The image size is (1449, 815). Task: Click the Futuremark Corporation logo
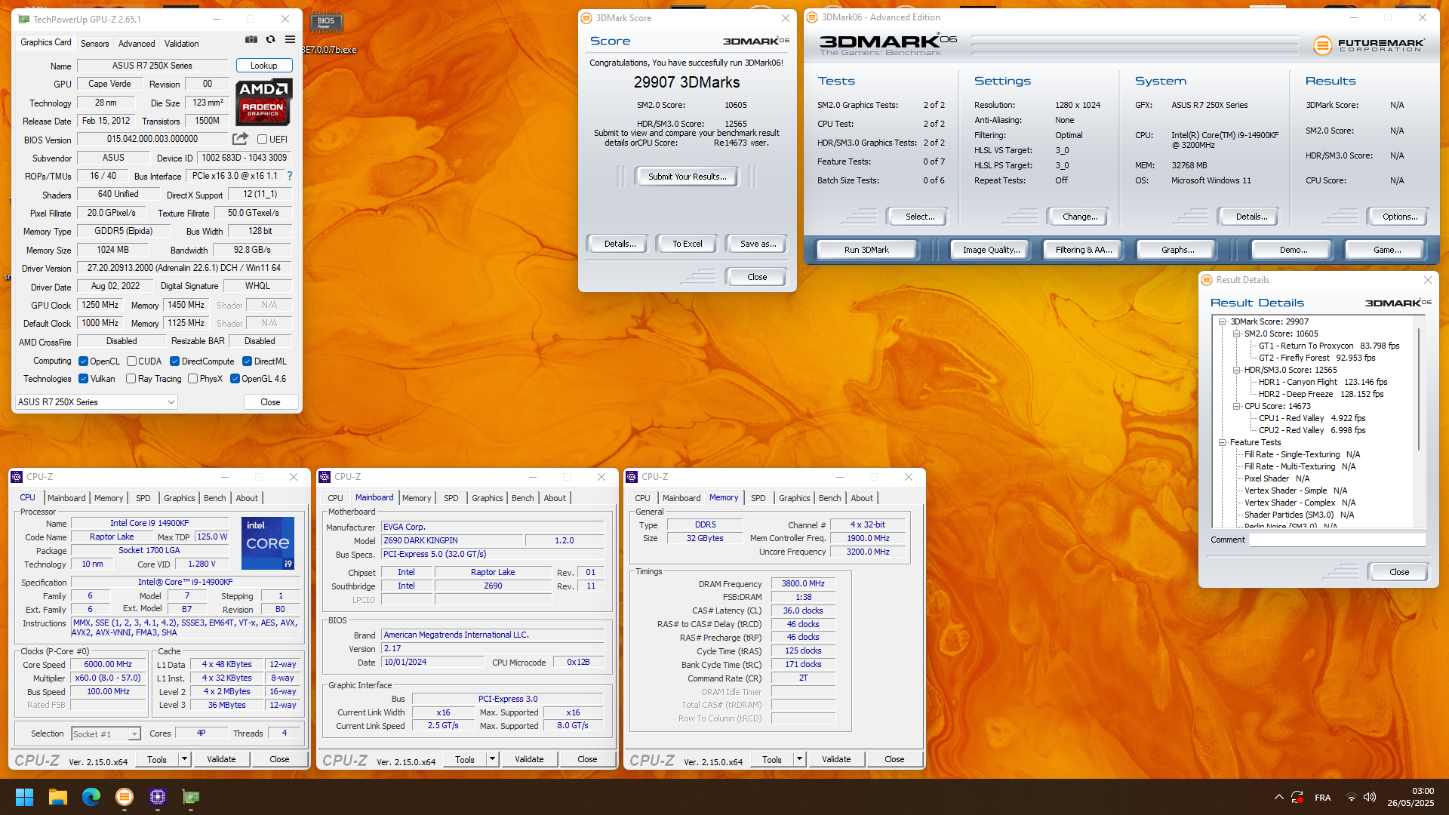[x=1369, y=45]
